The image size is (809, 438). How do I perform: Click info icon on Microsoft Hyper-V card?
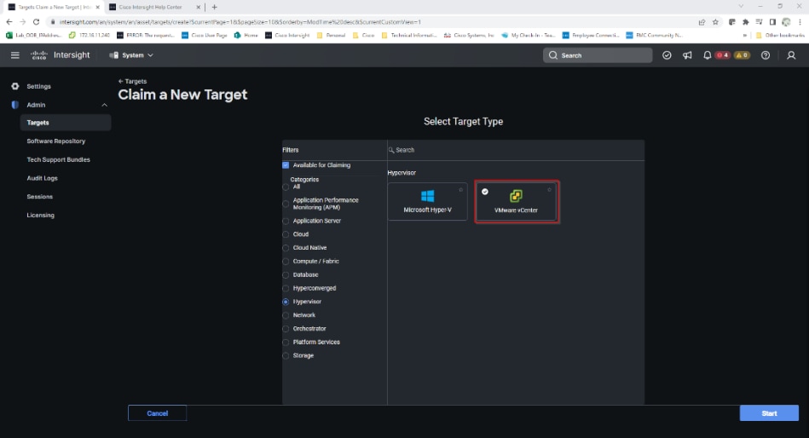coord(460,189)
